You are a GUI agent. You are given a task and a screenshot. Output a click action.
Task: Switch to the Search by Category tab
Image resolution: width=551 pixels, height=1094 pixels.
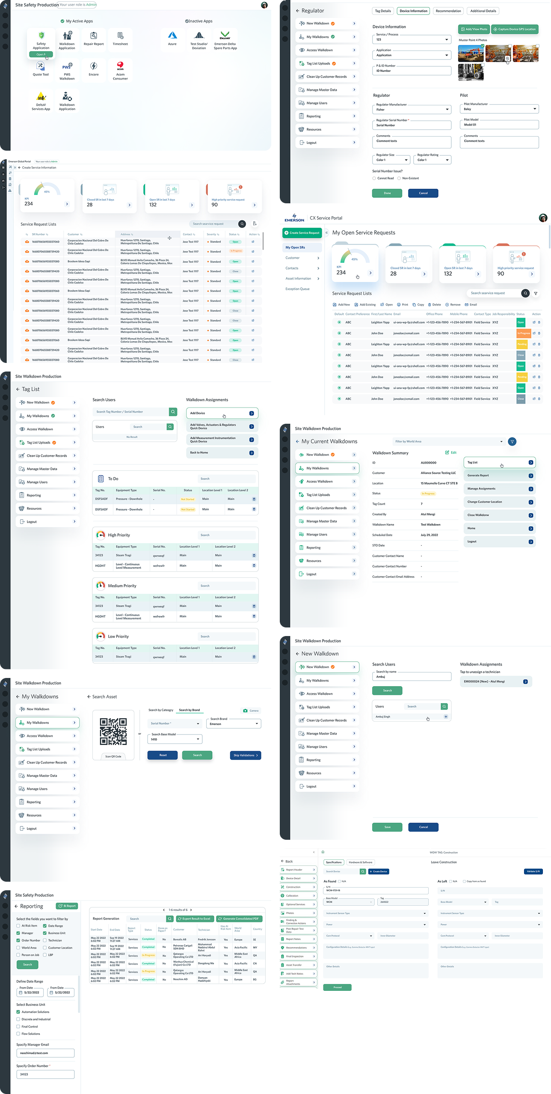161,710
